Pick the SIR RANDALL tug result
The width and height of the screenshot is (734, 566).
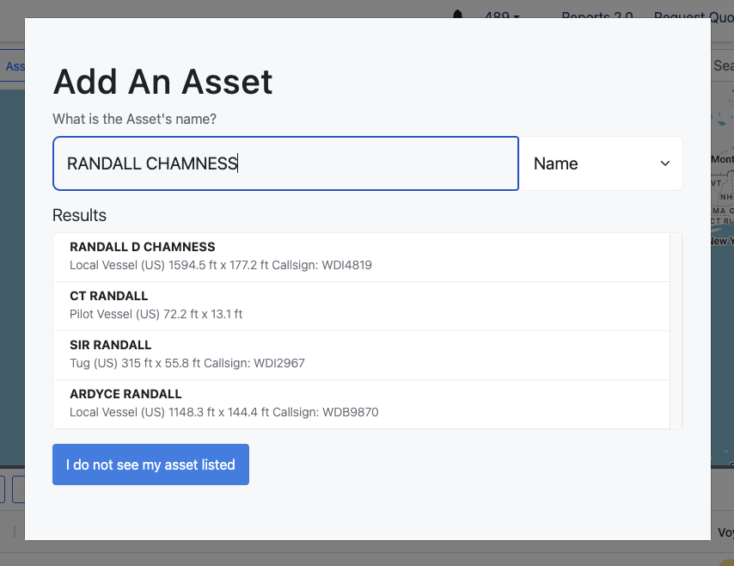click(x=361, y=354)
